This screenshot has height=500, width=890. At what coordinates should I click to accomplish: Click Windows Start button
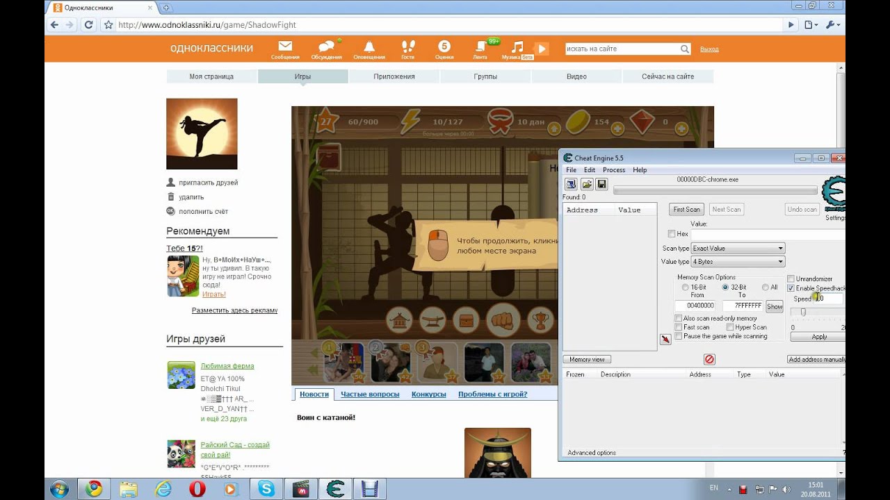click(x=58, y=489)
